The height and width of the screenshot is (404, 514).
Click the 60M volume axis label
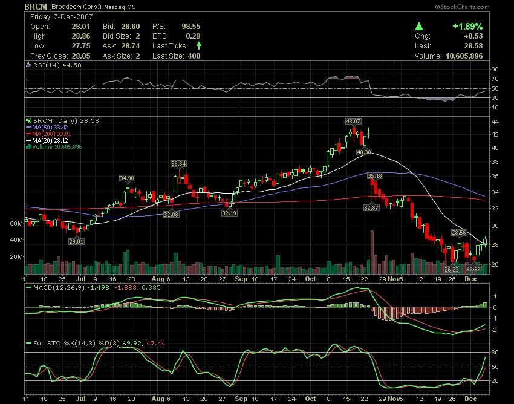click(x=16, y=224)
